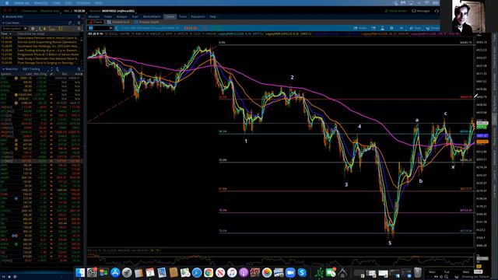Open the Analyze tab
This screenshot has width=498, height=280.
coord(121,16)
